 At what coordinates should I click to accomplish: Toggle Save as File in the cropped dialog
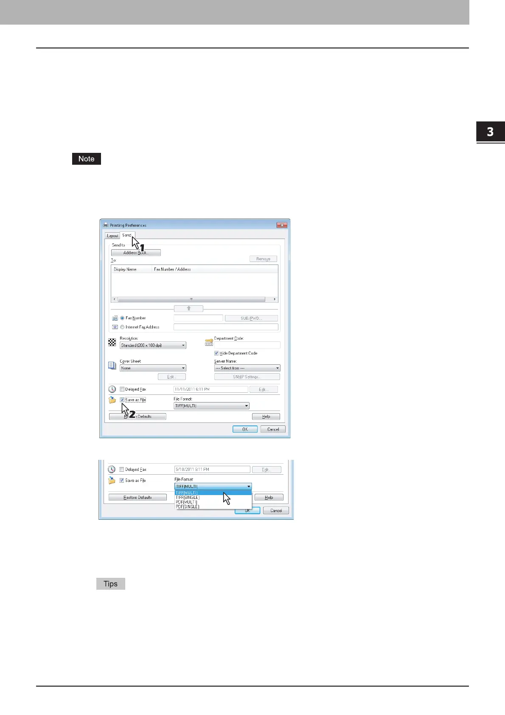point(122,481)
